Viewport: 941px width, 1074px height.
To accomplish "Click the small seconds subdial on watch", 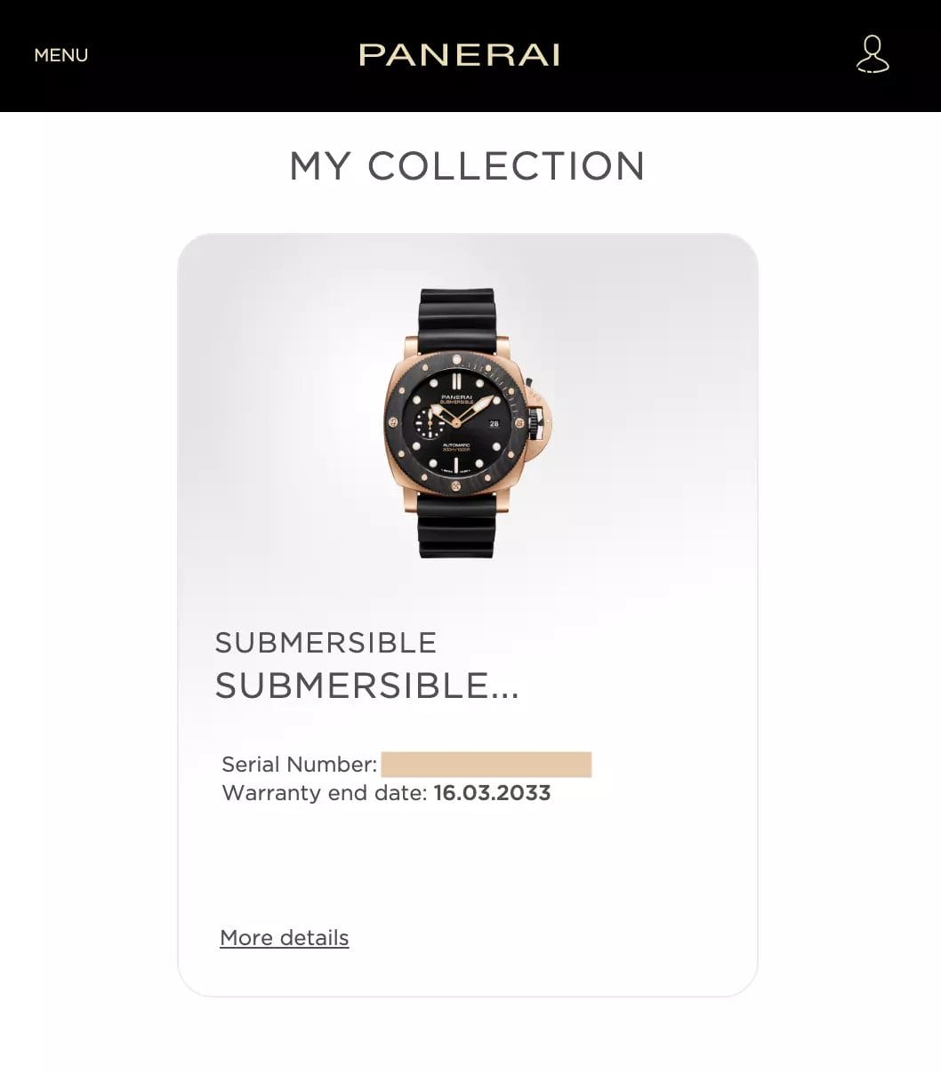I will [430, 423].
